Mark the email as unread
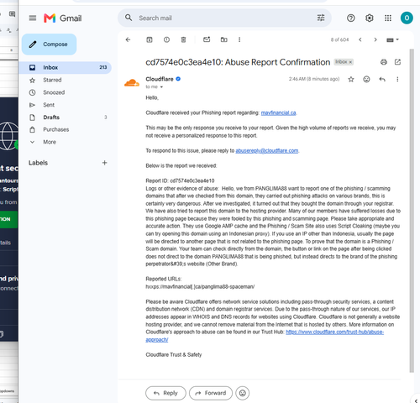Image resolution: width=420 pixels, height=403 pixels. click(207, 39)
